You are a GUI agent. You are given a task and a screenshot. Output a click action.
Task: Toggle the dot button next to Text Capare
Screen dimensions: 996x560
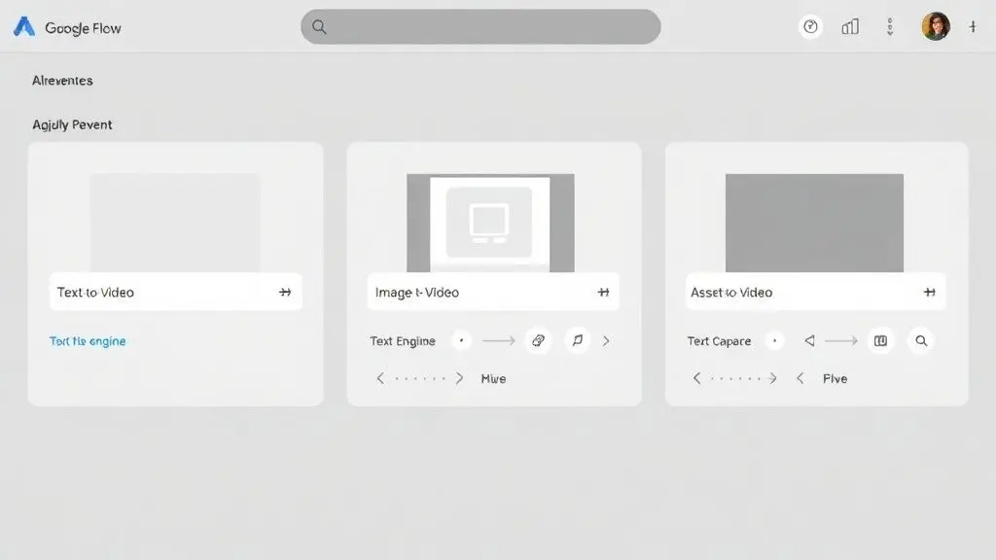(x=774, y=341)
